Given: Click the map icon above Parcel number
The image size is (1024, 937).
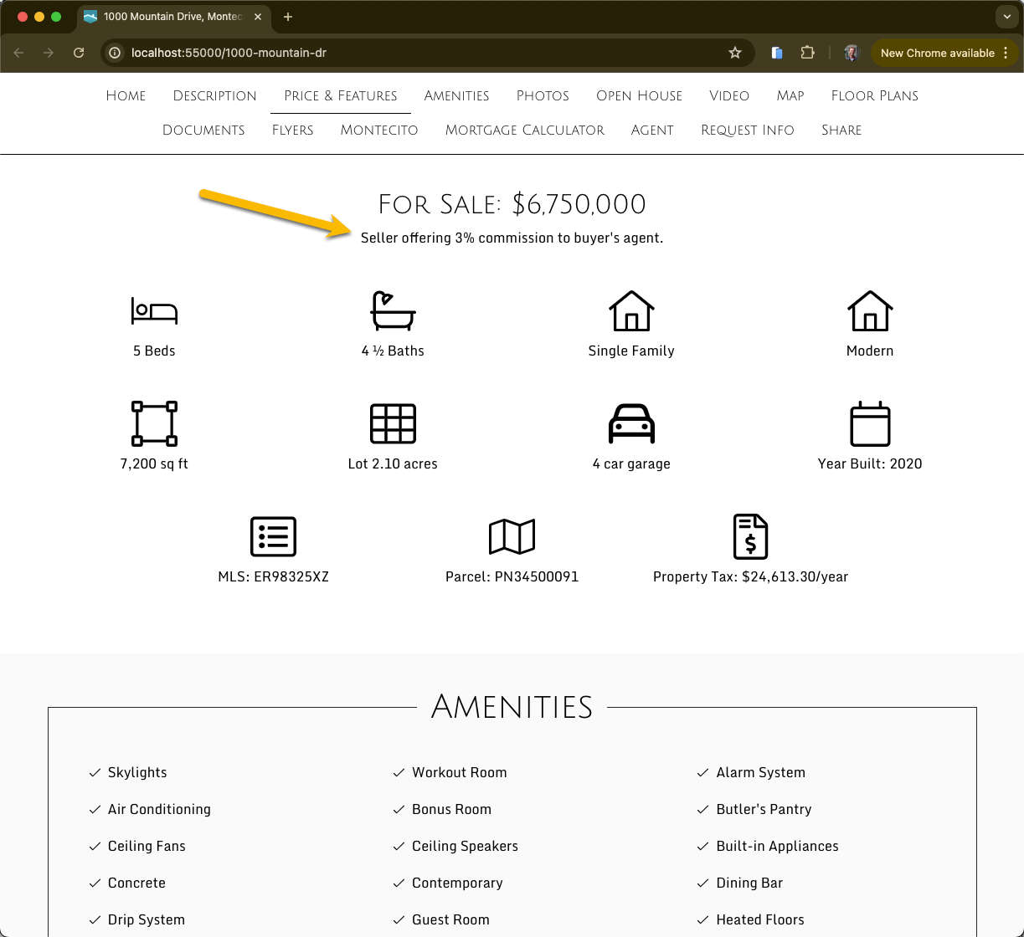Looking at the screenshot, I should 512,536.
